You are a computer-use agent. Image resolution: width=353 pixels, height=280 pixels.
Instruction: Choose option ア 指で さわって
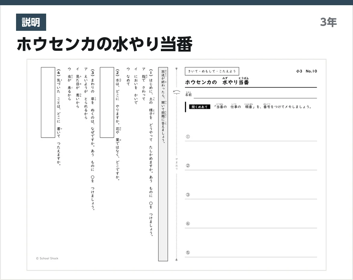point(144,84)
